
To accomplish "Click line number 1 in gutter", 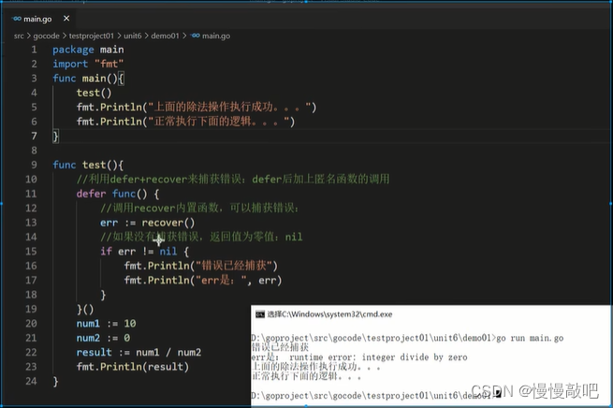I will (x=34, y=50).
